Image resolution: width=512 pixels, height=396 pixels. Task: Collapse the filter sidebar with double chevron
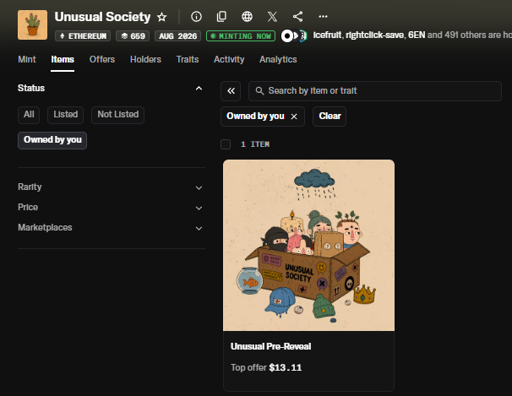[231, 91]
